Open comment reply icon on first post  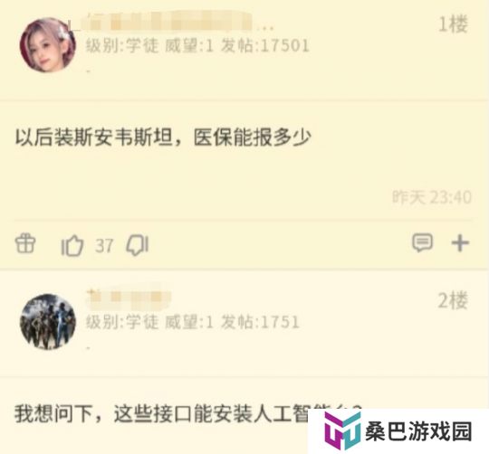point(422,242)
